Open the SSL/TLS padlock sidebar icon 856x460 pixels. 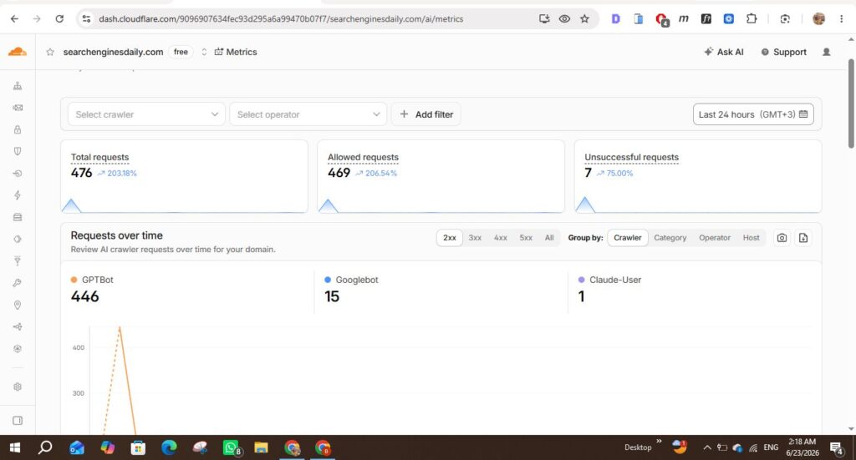[18, 129]
